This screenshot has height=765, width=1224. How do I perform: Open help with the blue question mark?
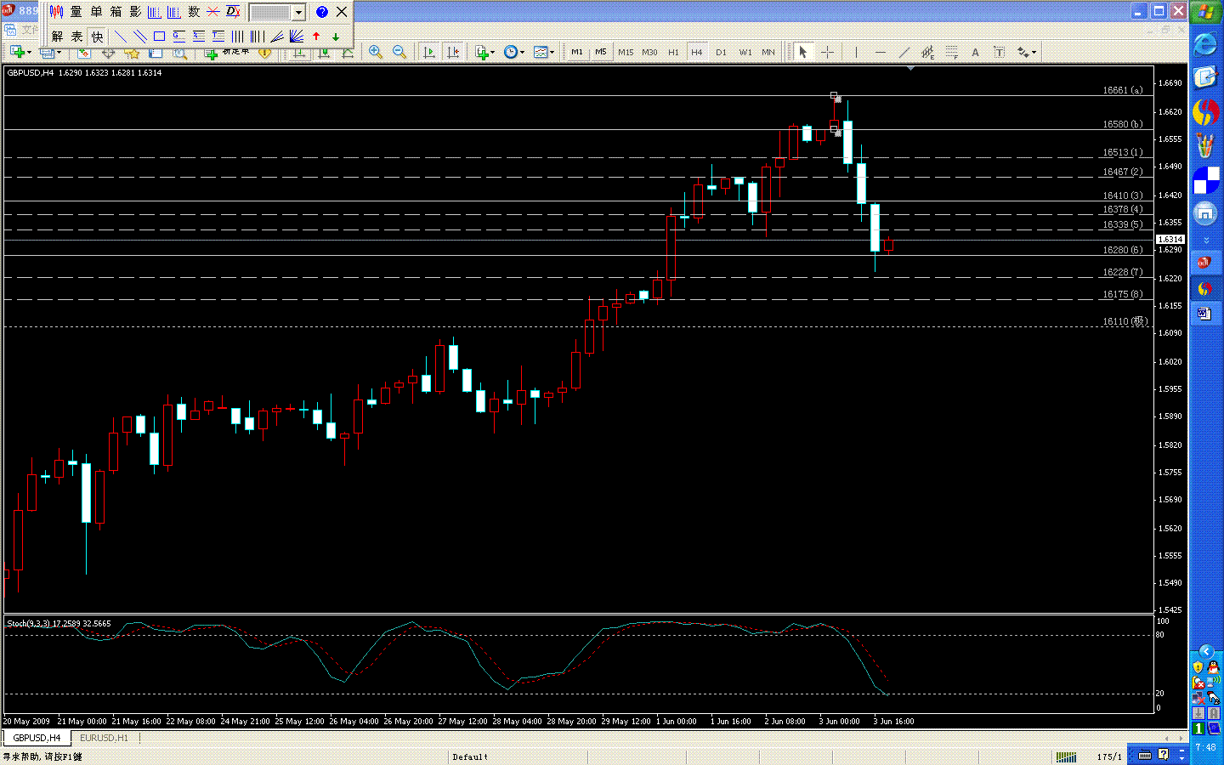[x=322, y=12]
